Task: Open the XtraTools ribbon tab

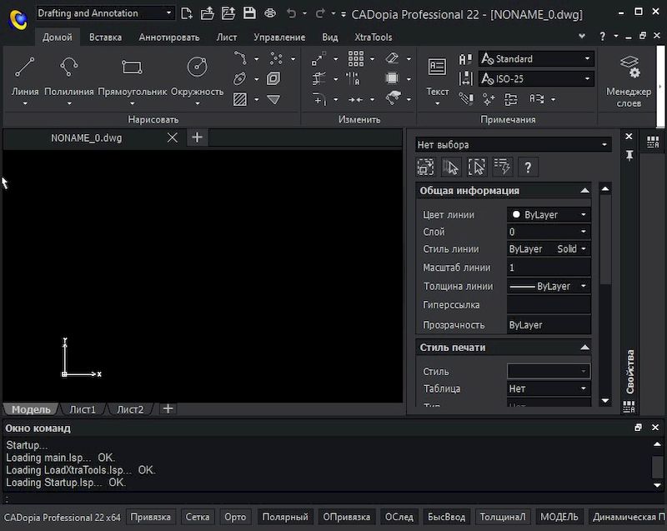Action: click(372, 37)
